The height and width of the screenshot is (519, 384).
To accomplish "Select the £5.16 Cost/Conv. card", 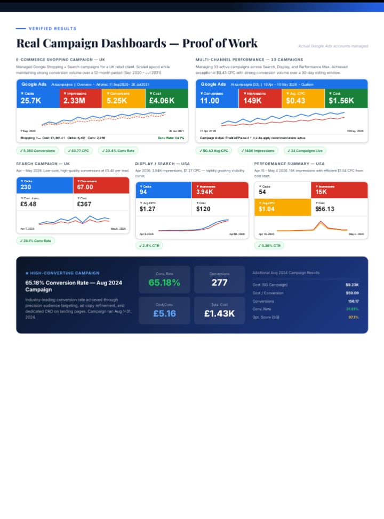I will (164, 311).
